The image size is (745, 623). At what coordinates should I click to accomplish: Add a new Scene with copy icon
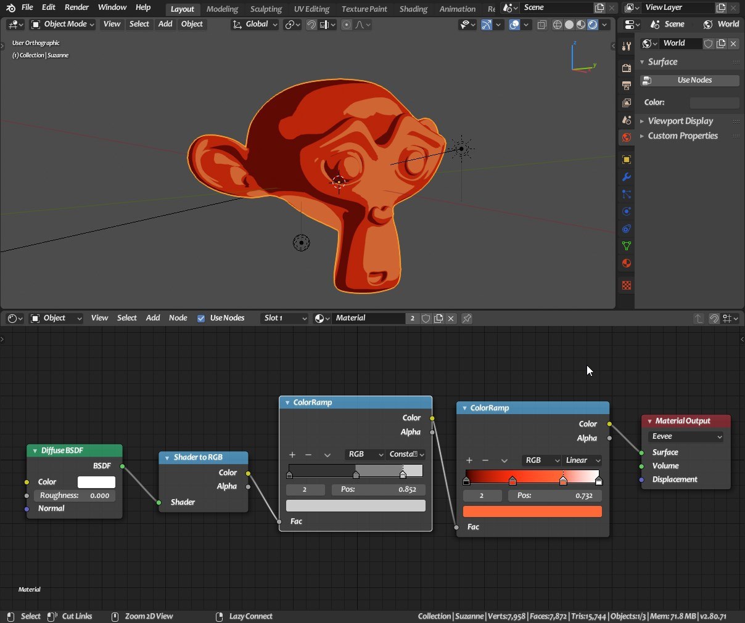click(599, 8)
